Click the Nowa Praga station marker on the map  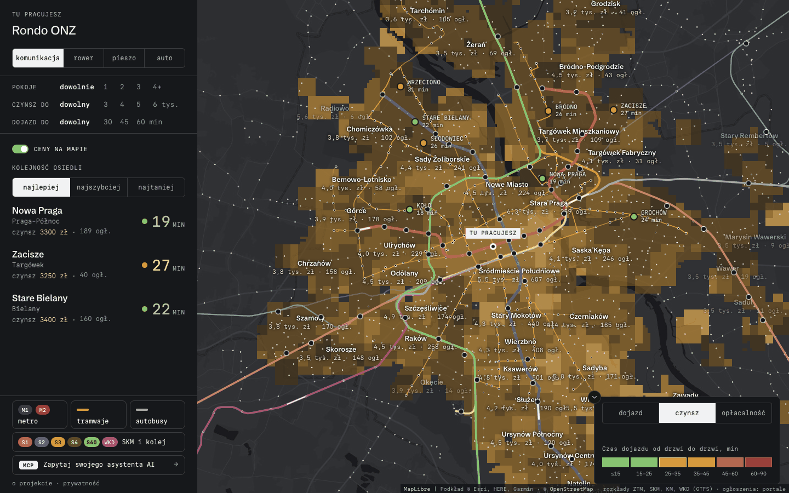pos(542,178)
